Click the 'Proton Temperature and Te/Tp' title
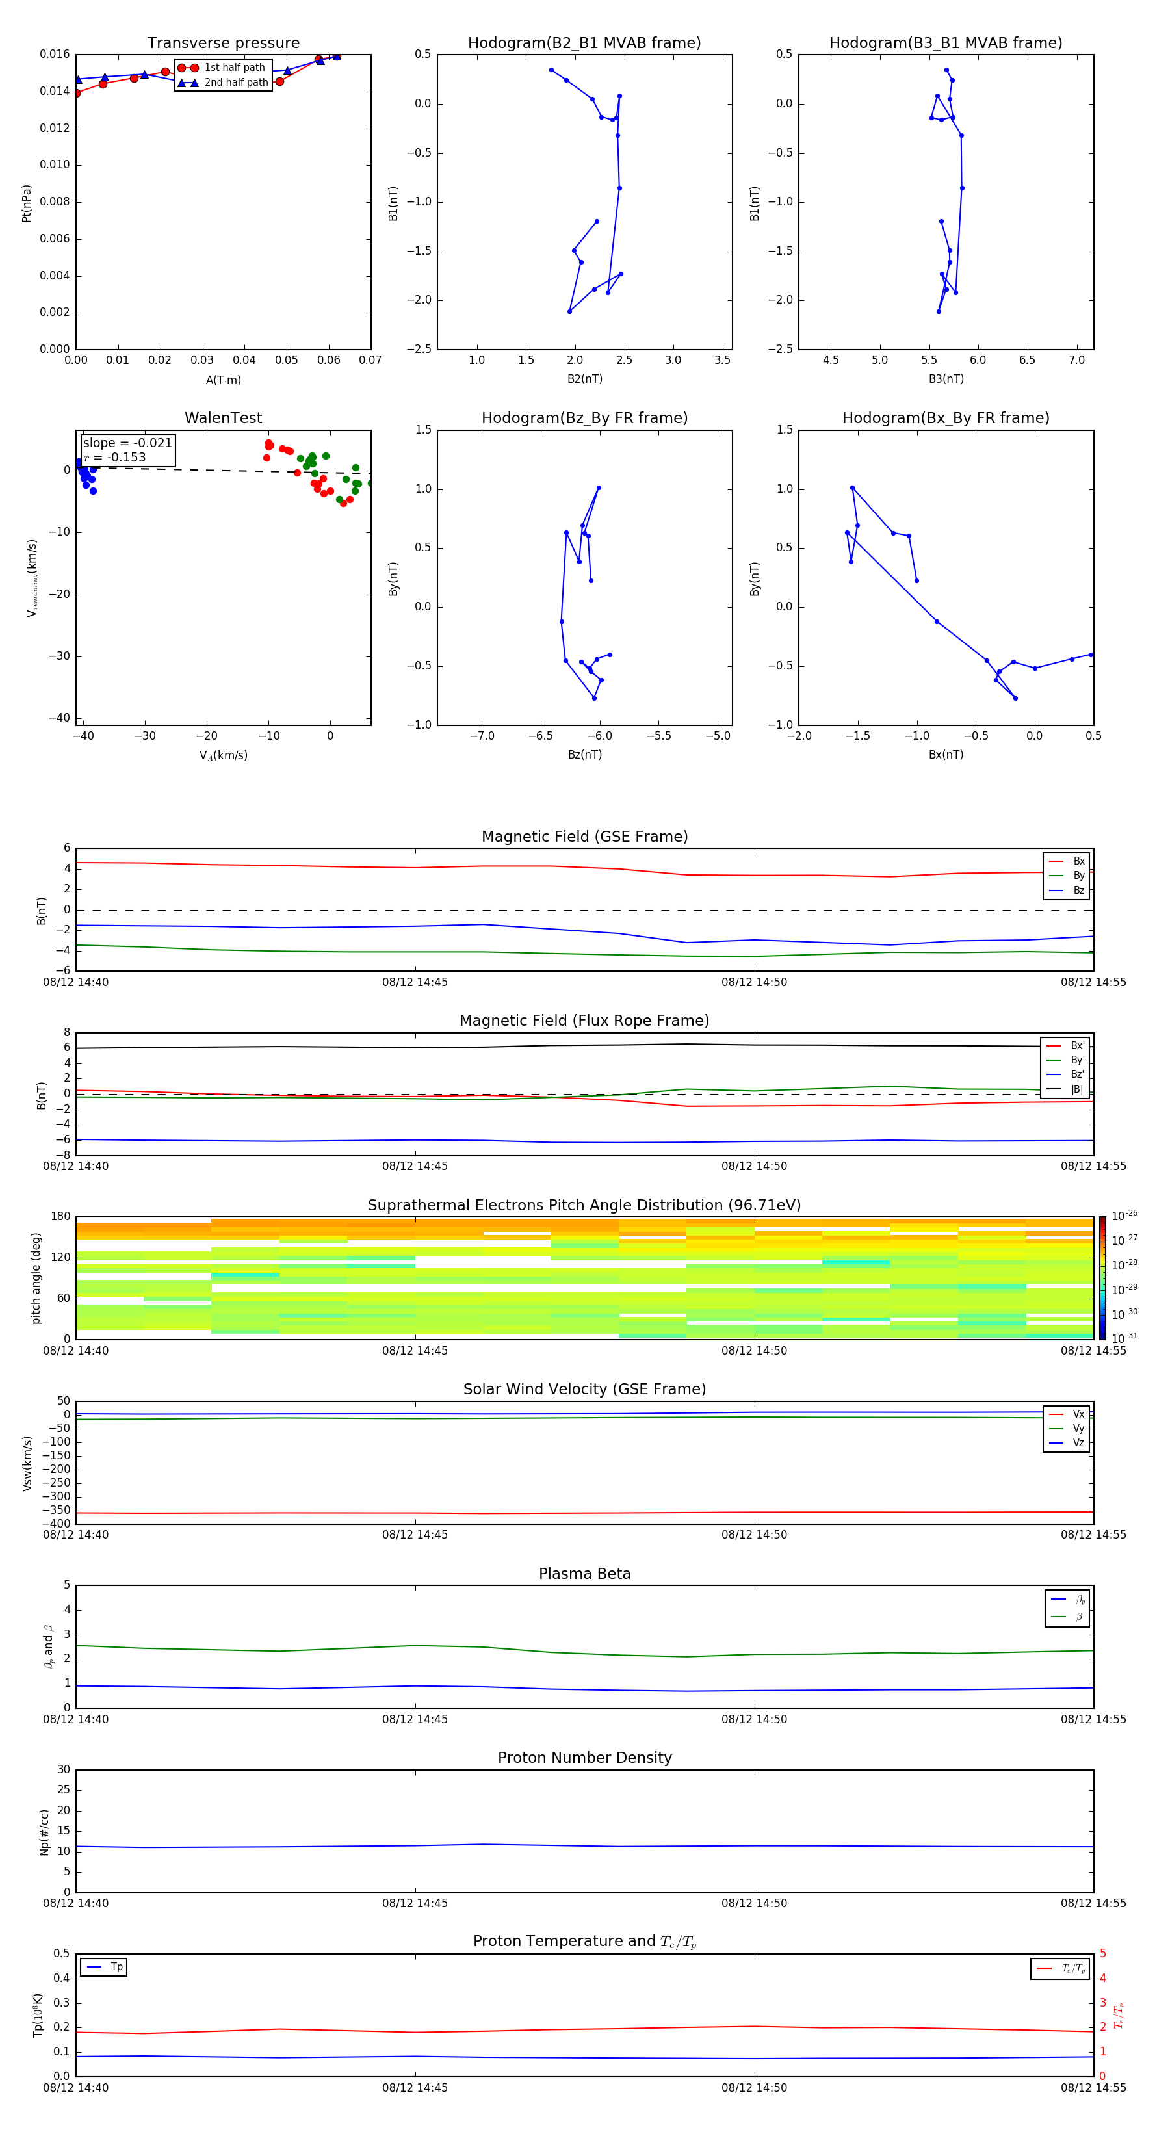Viewport: 1170px width, 2145px height. [x=584, y=1942]
